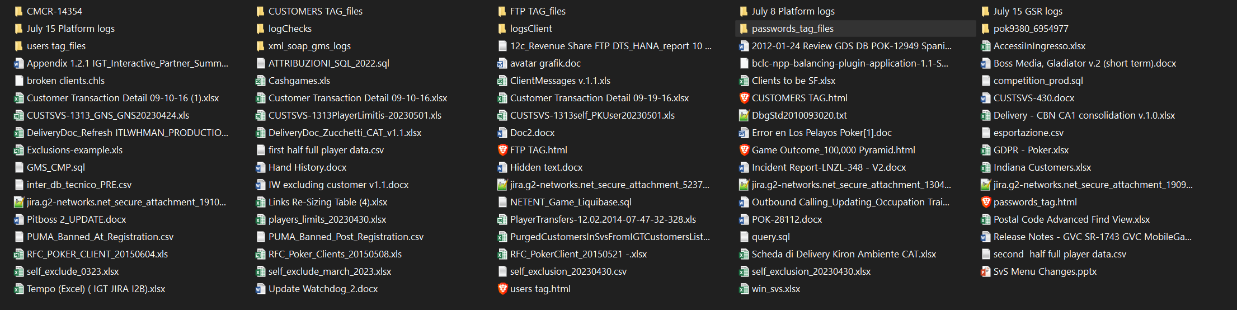Viewport: 1237px width, 310px height.
Task: Select 'Incident Report-LNZL-348 - V2.docx'
Action: 829,167
